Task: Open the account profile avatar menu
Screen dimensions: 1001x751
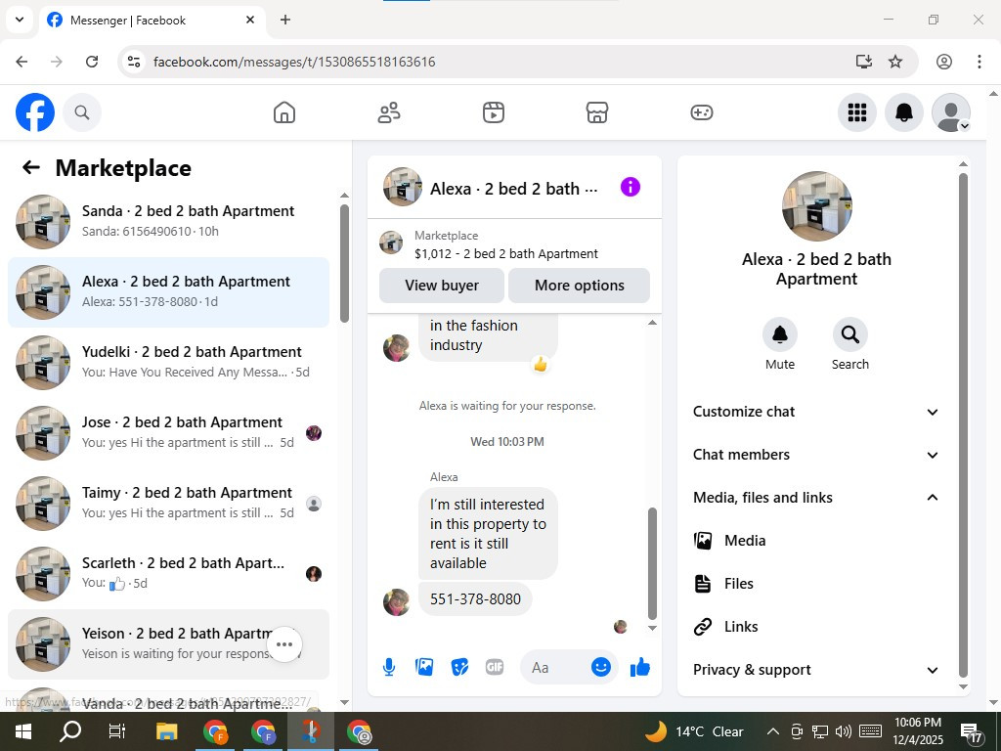Action: pos(951,112)
